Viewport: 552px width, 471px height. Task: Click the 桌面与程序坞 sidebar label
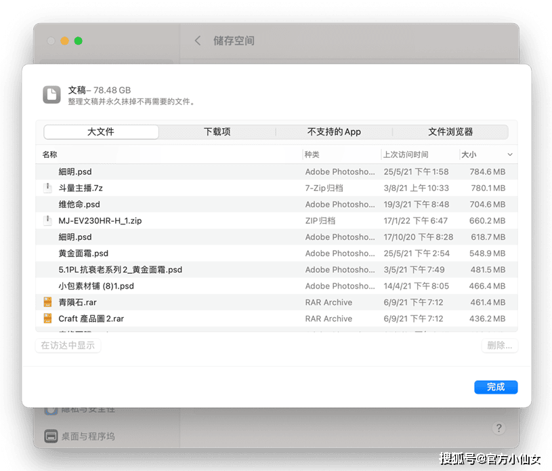pyautogui.click(x=88, y=436)
